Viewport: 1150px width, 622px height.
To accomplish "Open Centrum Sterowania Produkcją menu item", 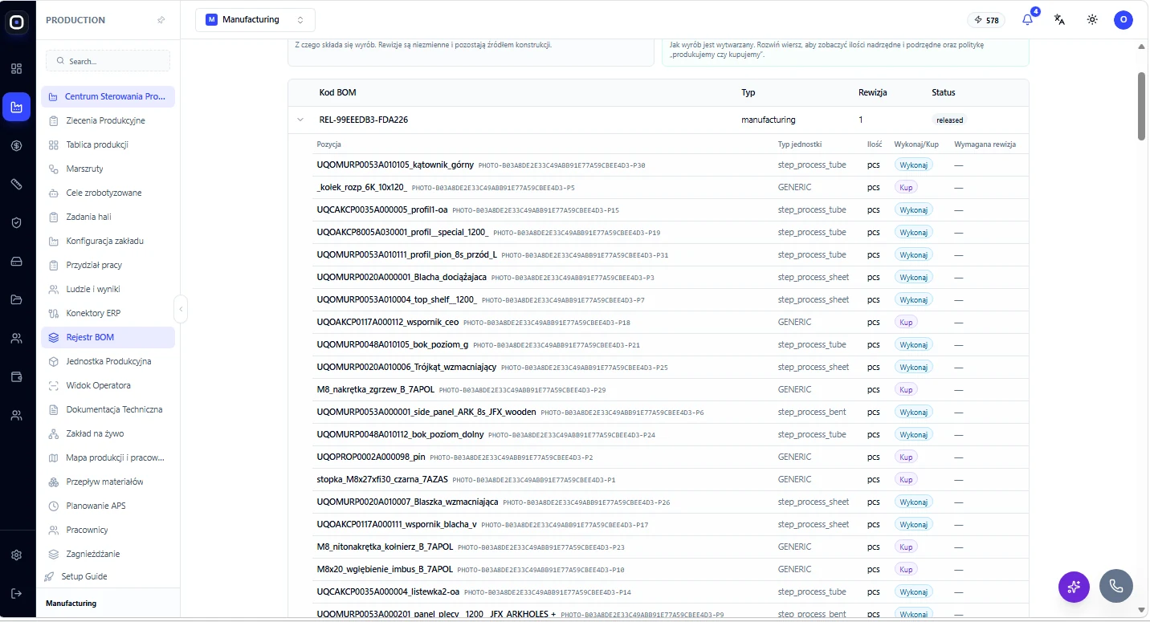I will pyautogui.click(x=108, y=97).
